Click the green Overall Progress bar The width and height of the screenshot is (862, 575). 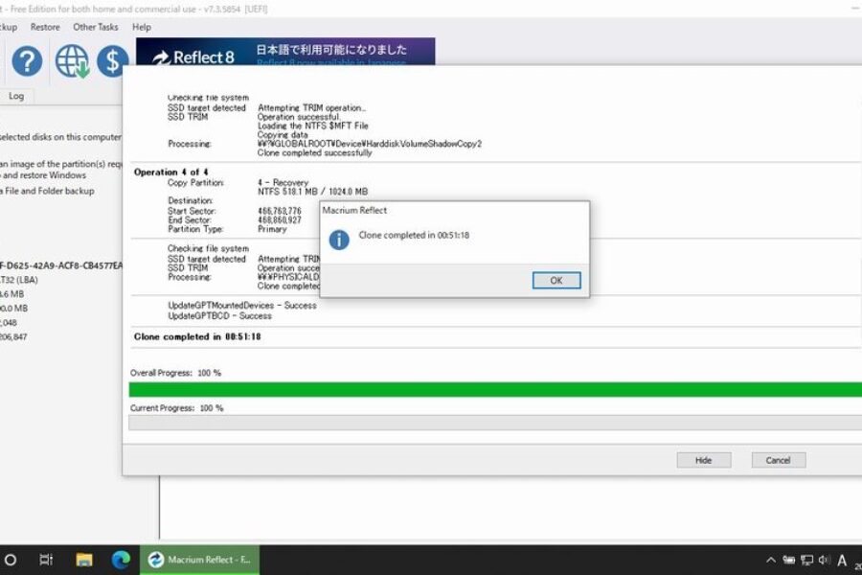[x=495, y=390]
